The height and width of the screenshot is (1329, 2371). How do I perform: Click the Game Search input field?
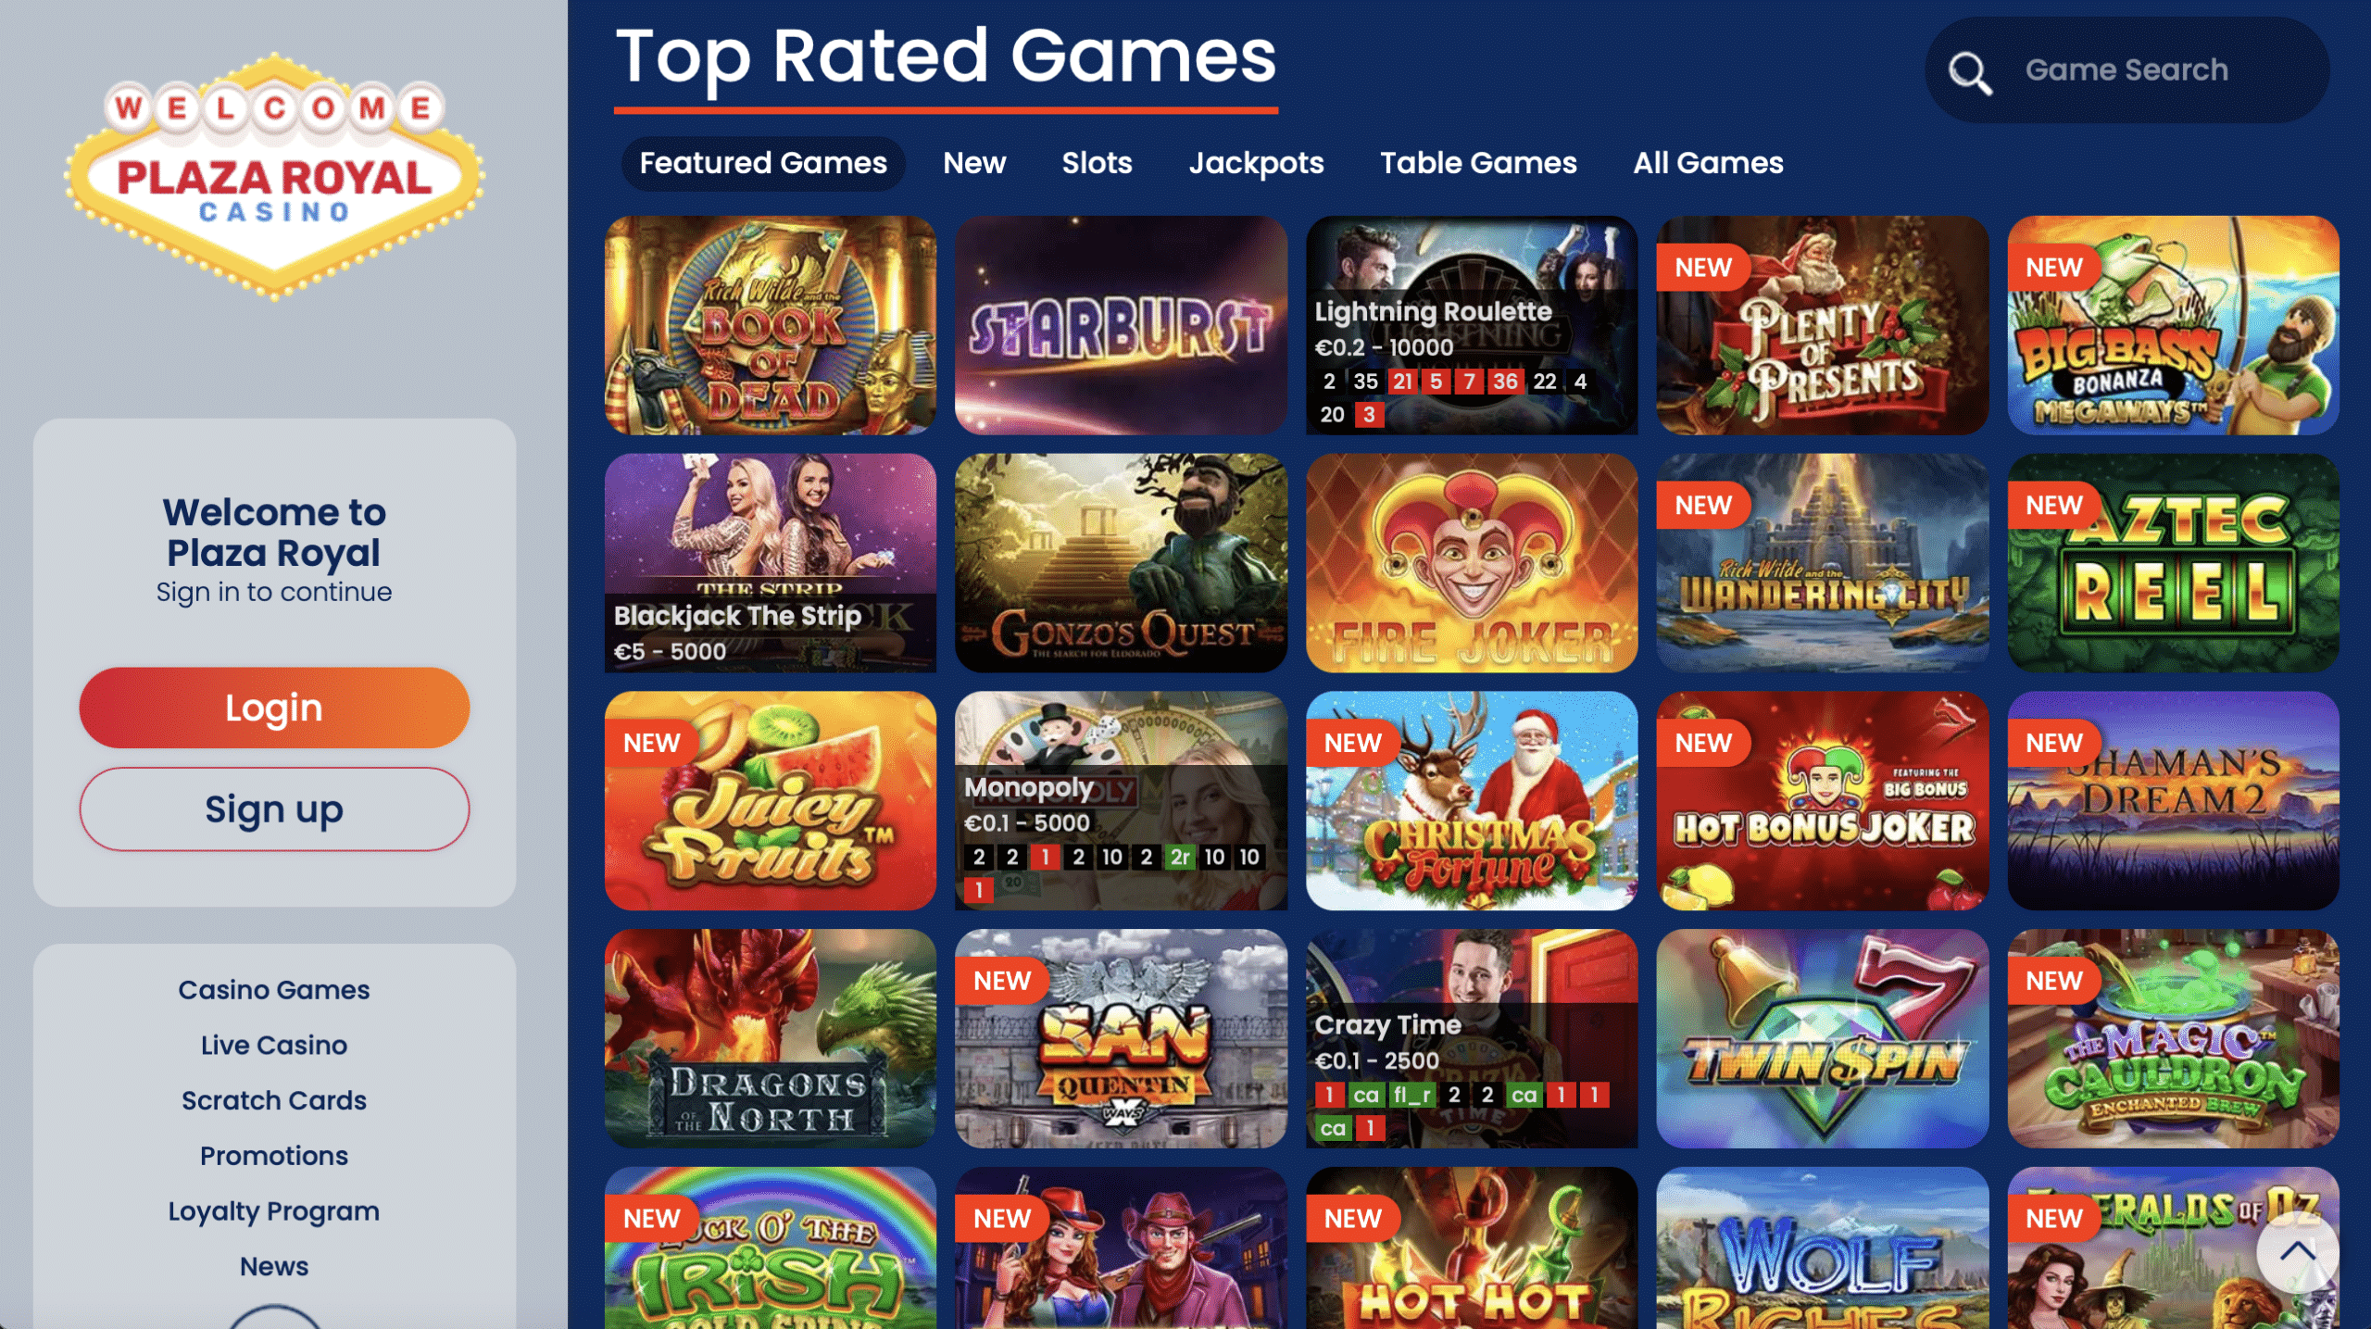pyautogui.click(x=2126, y=70)
